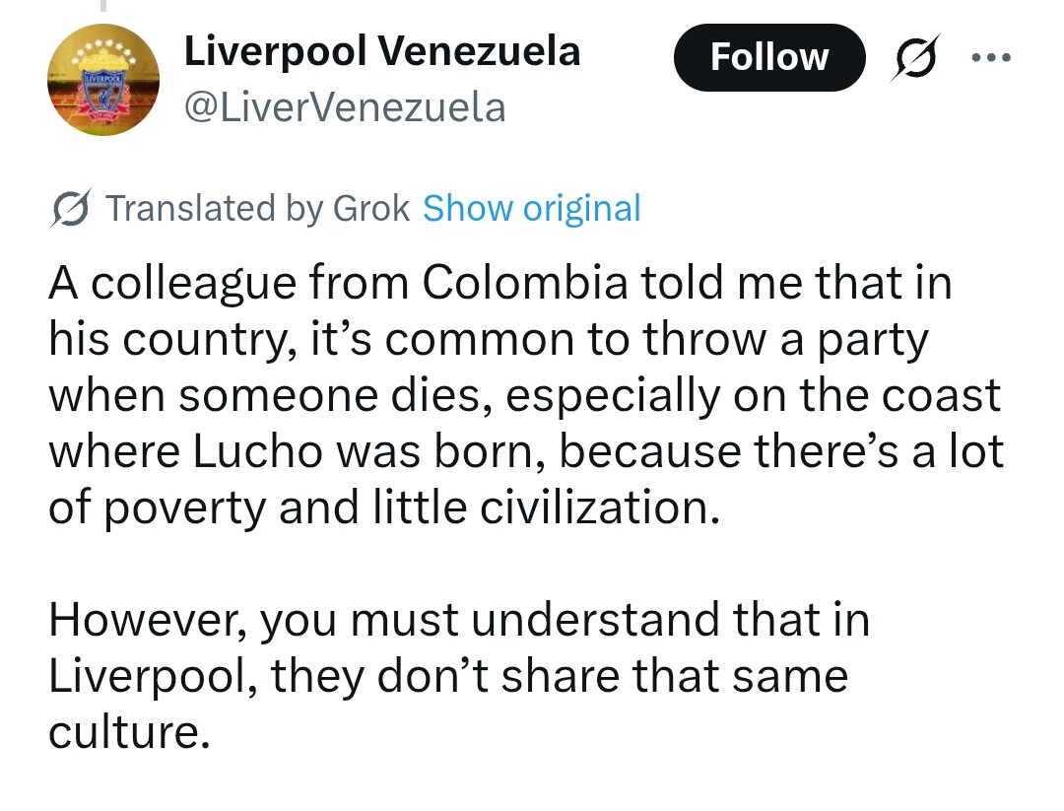Open Grok from the icon beside Follow
The image size is (1064, 811).
[915, 57]
